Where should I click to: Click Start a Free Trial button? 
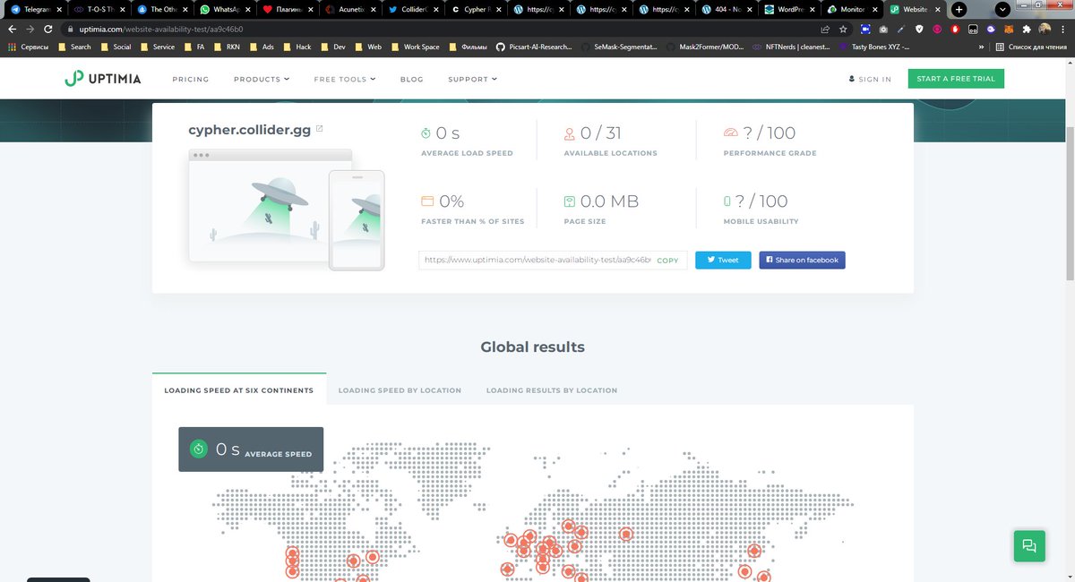pos(956,79)
